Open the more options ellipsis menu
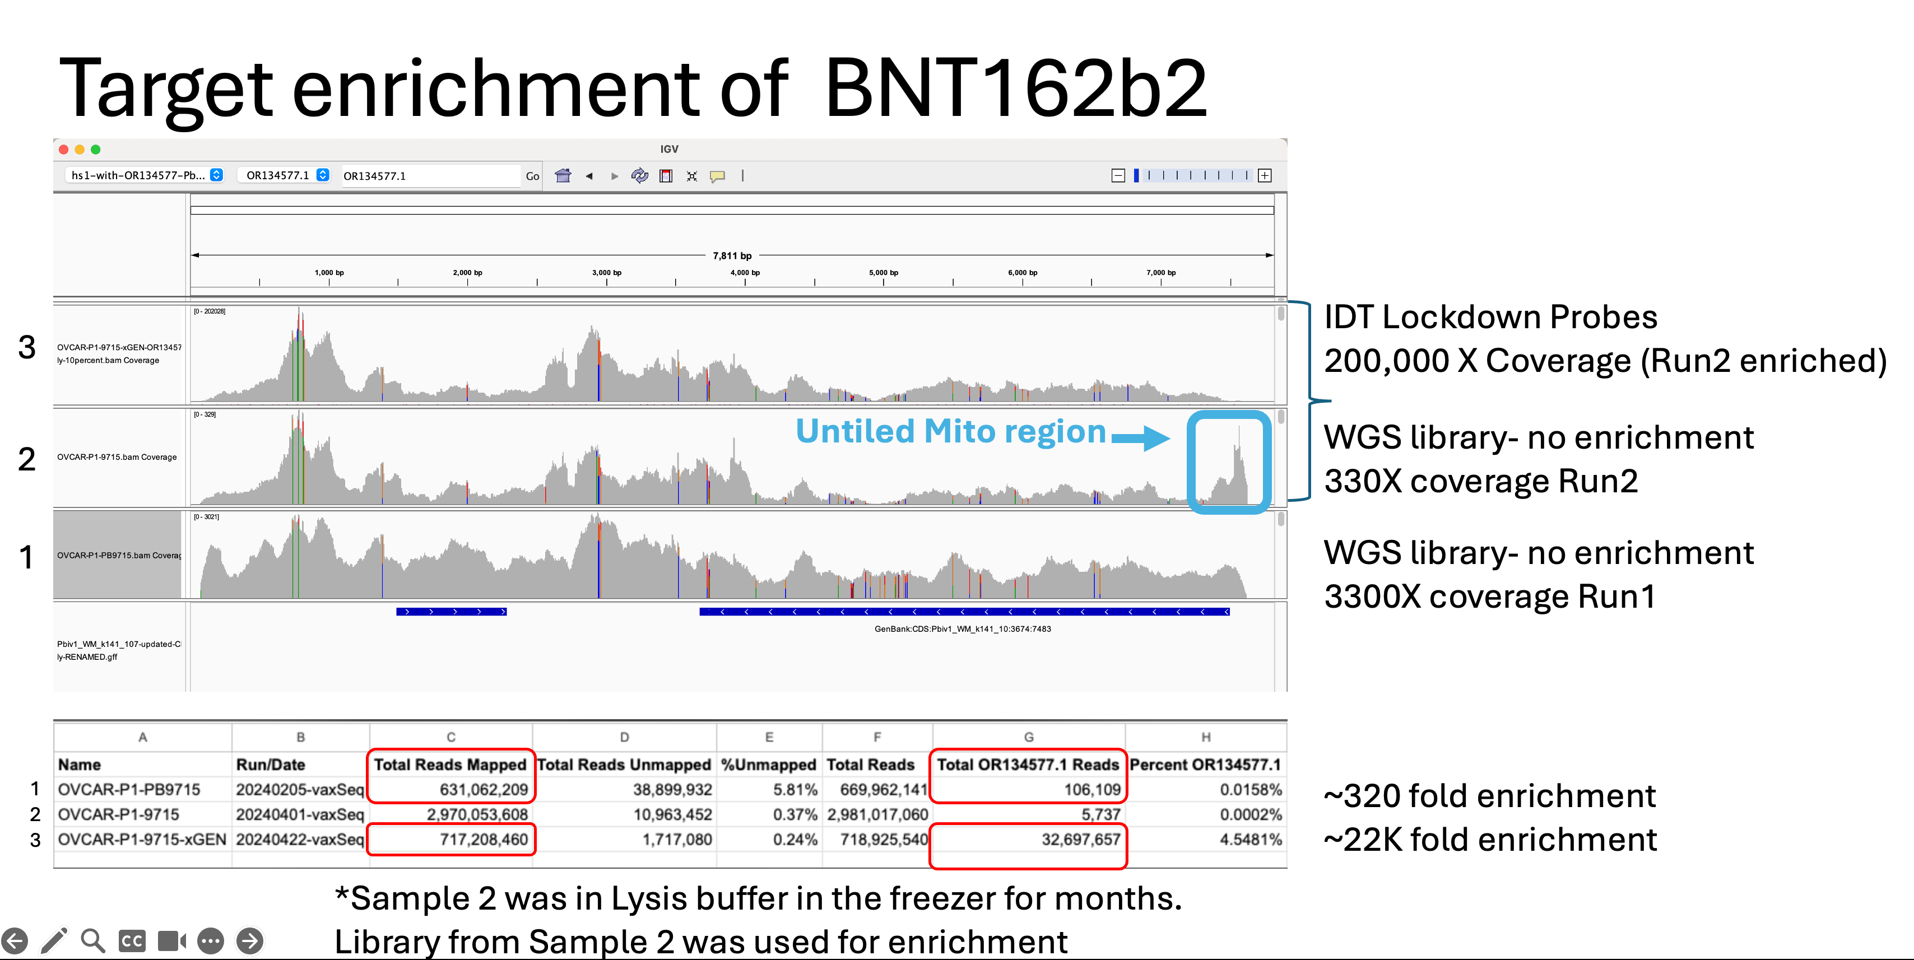Image resolution: width=1914 pixels, height=960 pixels. pyautogui.click(x=210, y=941)
